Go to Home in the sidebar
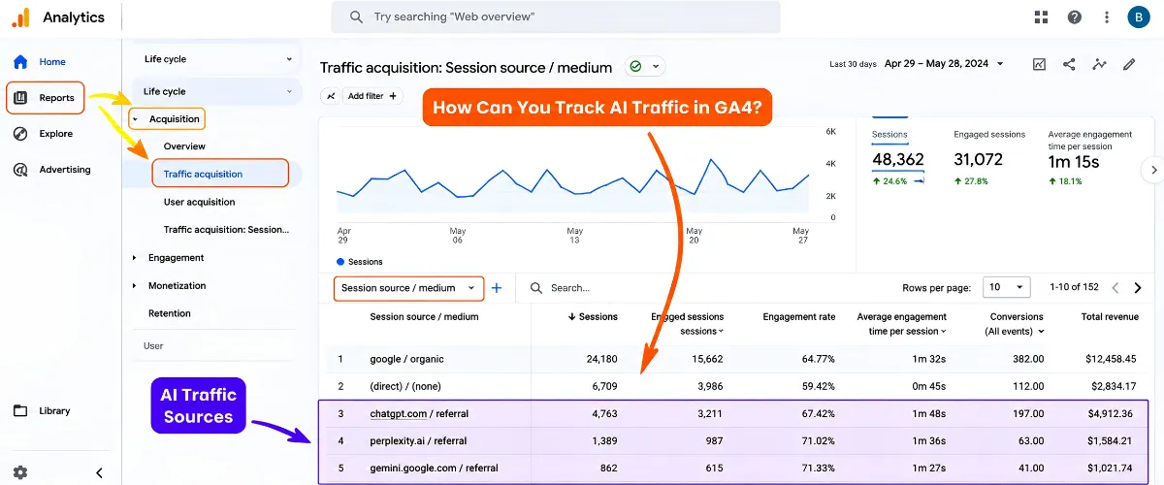 pos(40,62)
